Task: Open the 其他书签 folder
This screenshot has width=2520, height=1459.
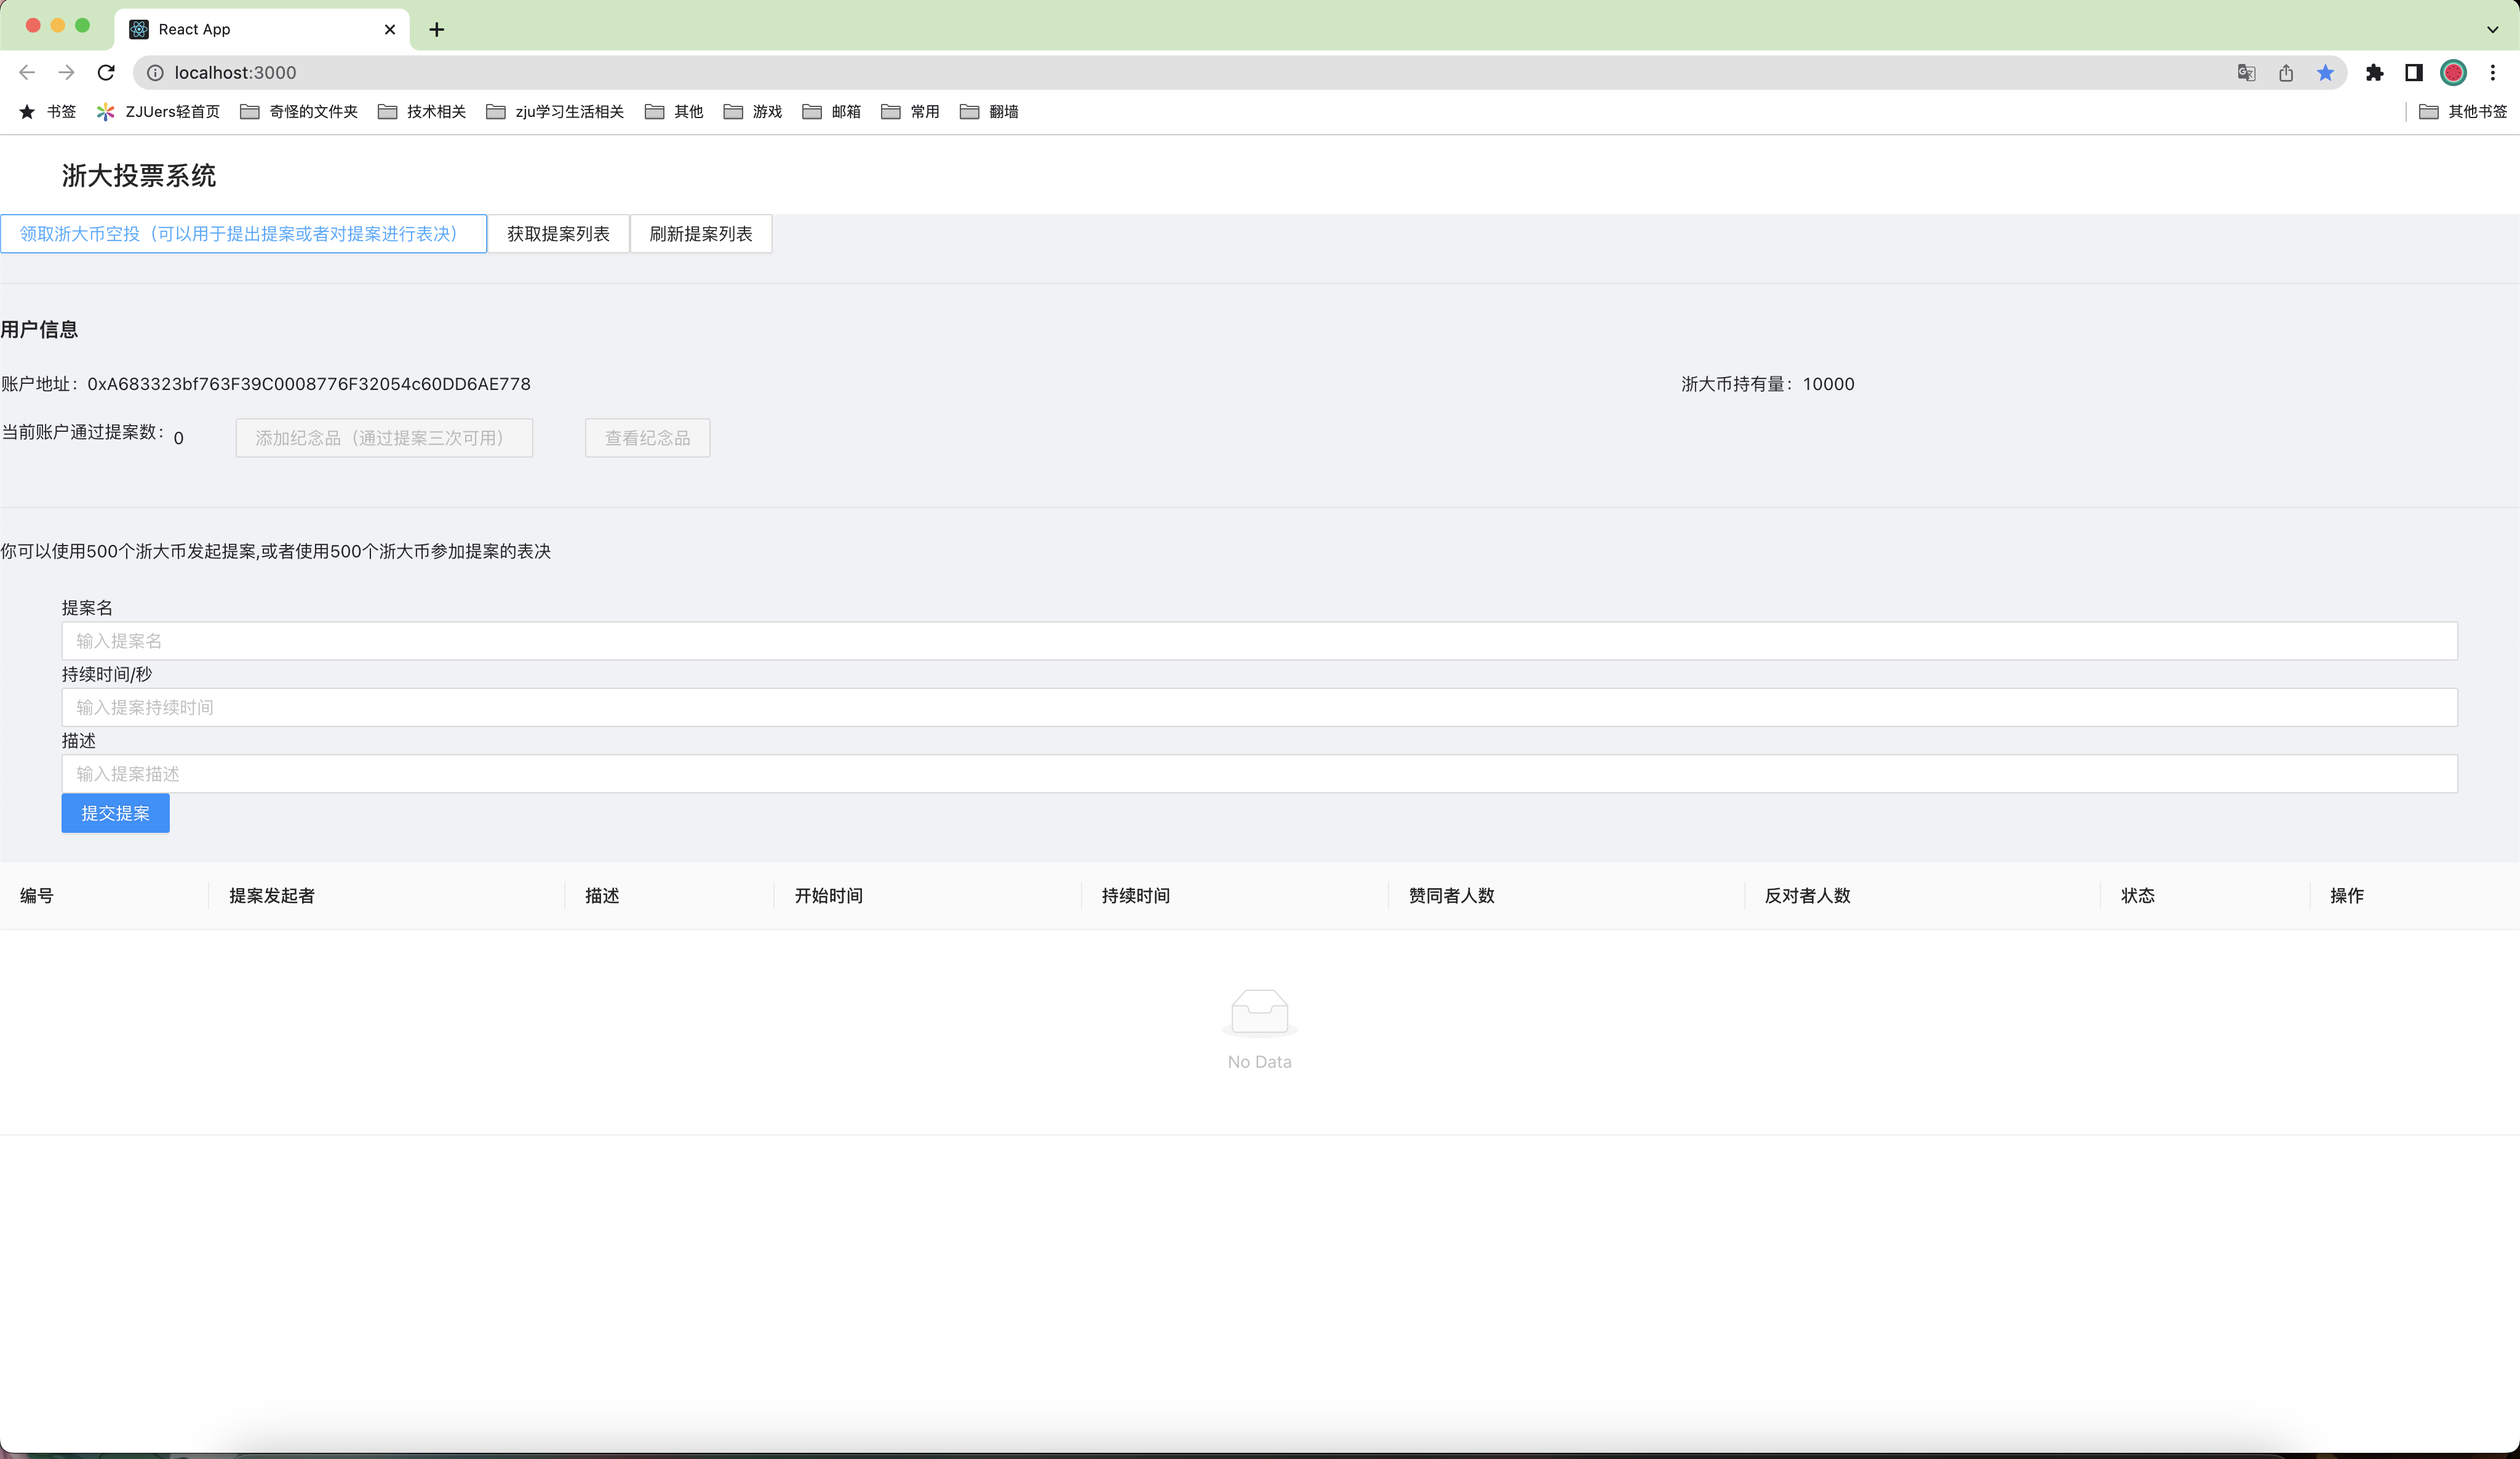Action: [x=2463, y=111]
